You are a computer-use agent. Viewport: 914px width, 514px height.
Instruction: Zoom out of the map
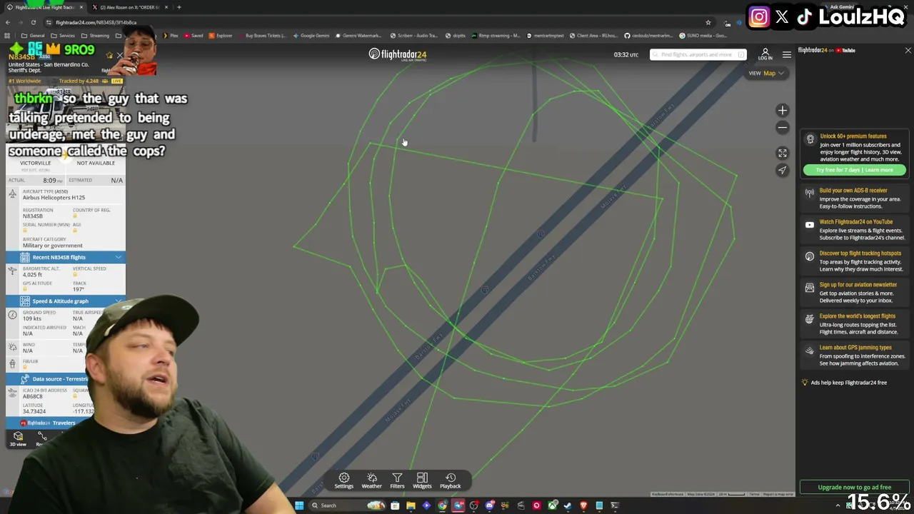(x=783, y=127)
